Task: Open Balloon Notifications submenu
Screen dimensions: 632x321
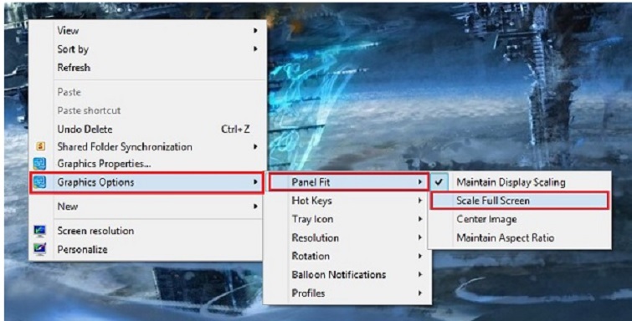Action: (x=347, y=275)
